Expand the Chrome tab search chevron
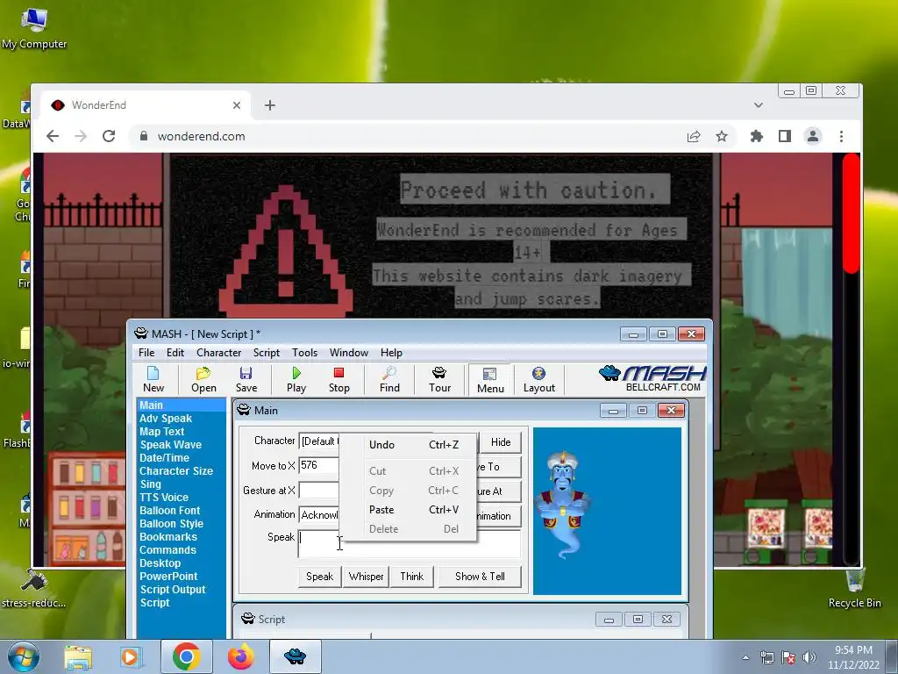 [x=759, y=105]
